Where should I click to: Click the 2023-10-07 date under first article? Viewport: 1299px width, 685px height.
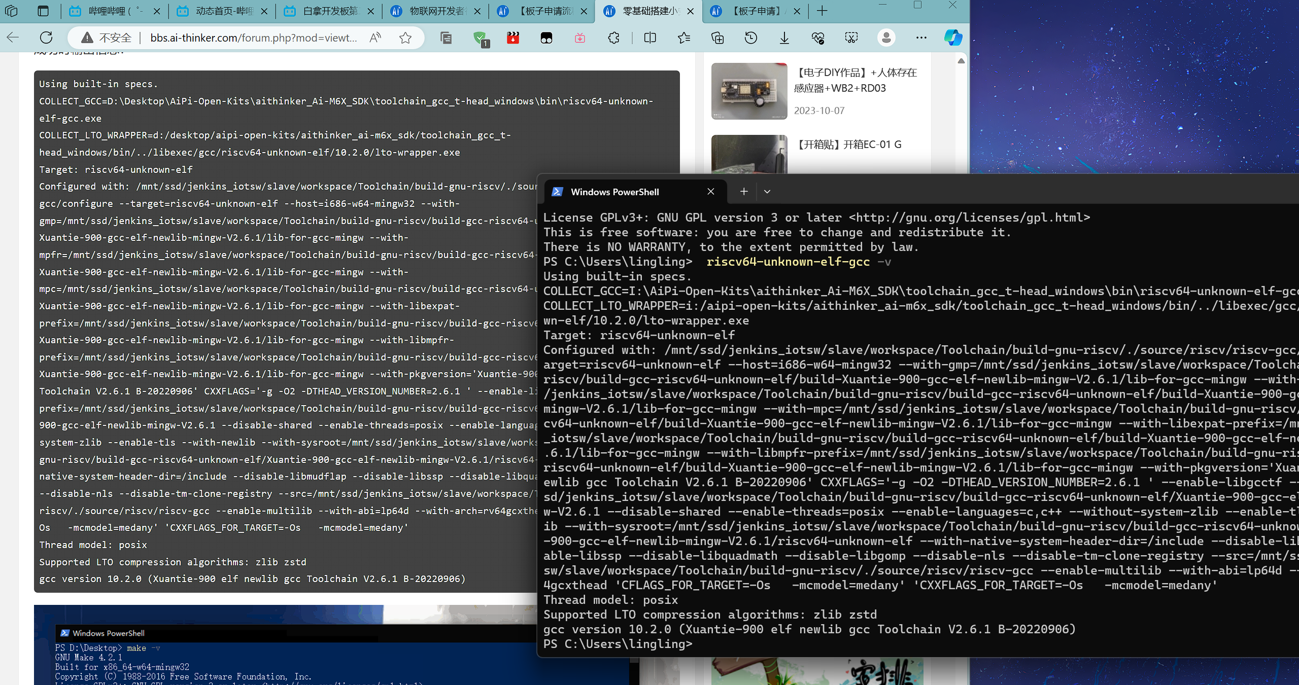819,111
